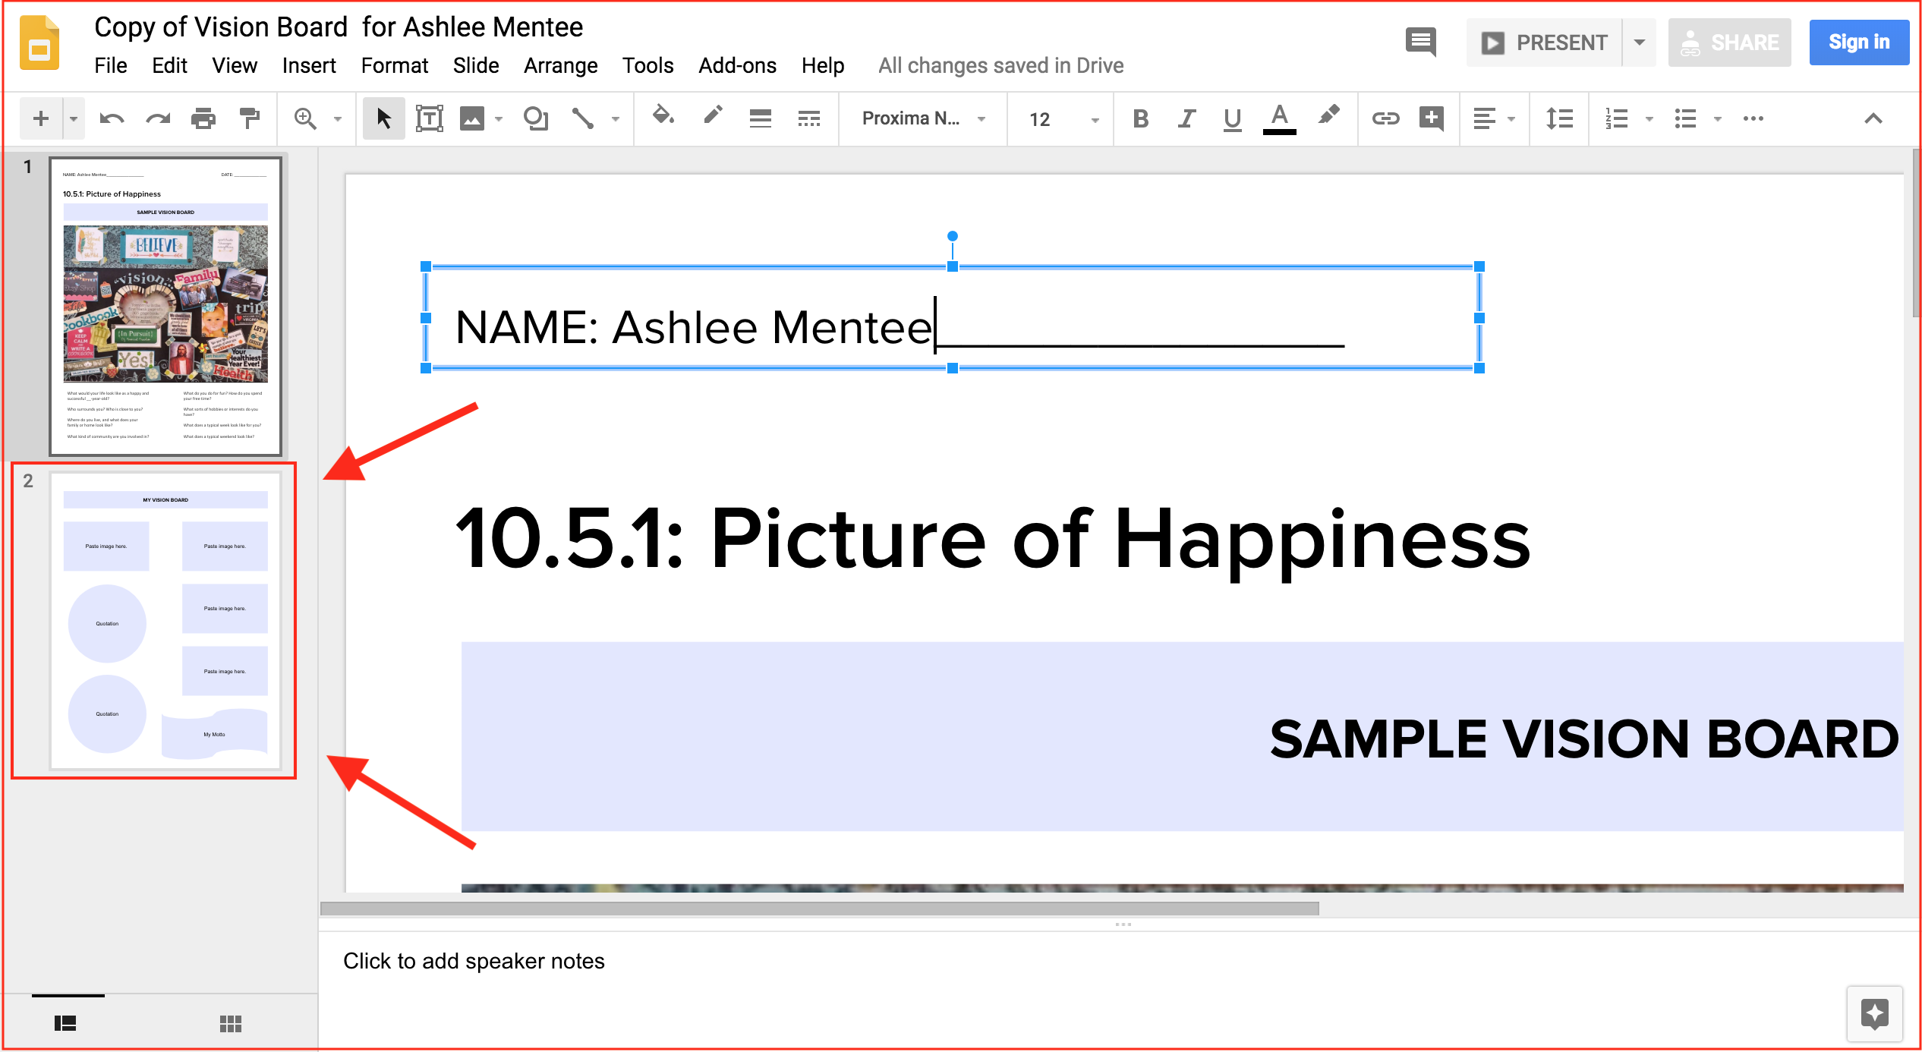Click the Sign in button

1858,43
